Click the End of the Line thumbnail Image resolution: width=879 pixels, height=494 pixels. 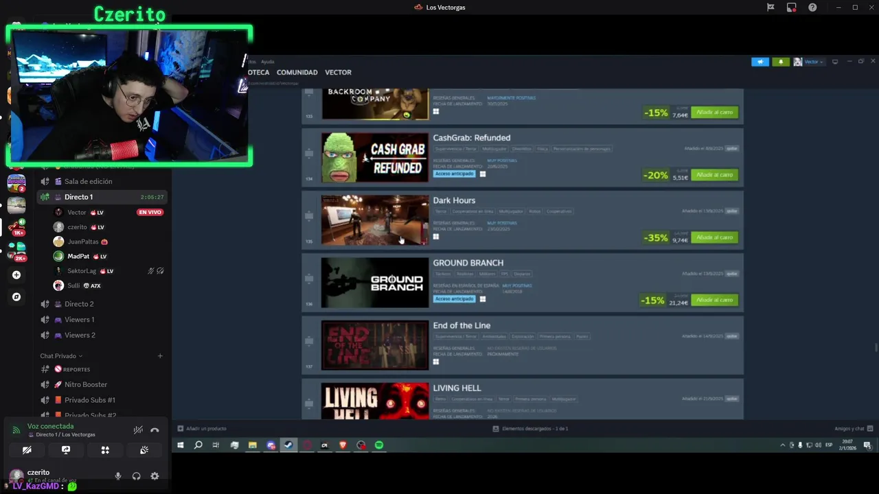(375, 345)
